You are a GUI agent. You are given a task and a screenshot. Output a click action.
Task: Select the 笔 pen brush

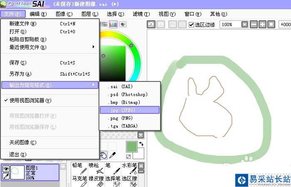tap(113, 168)
